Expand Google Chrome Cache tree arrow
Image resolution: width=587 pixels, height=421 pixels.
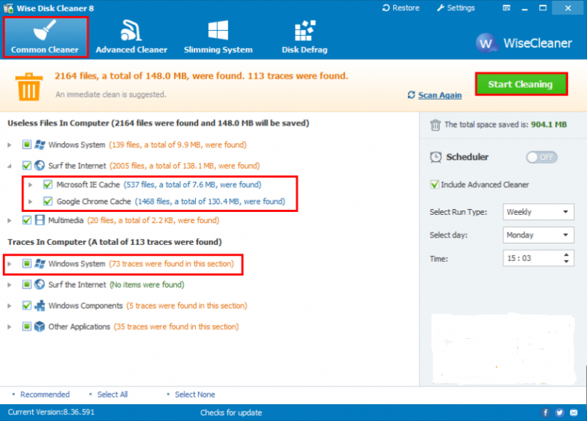click(x=31, y=202)
